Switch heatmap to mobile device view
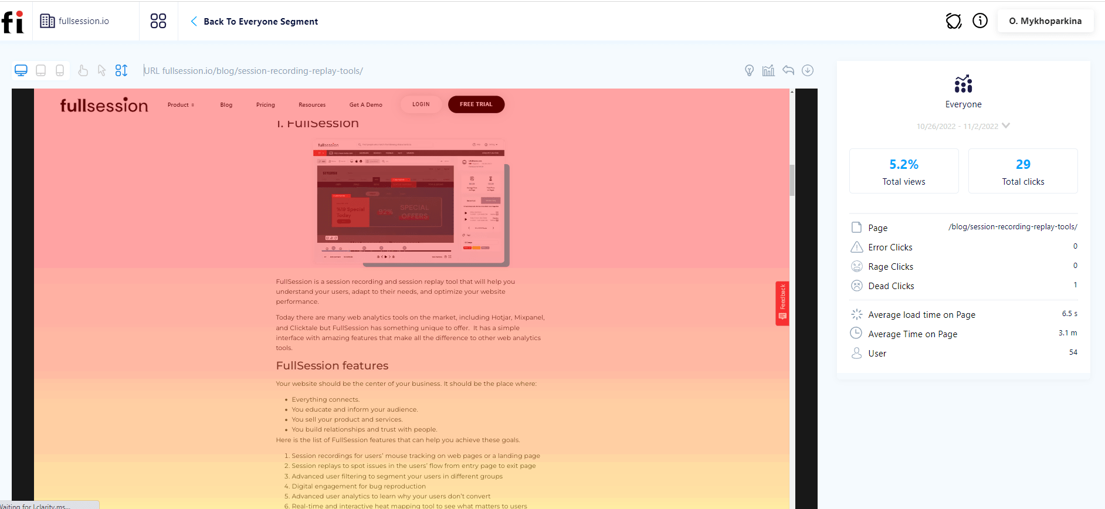 click(x=60, y=70)
